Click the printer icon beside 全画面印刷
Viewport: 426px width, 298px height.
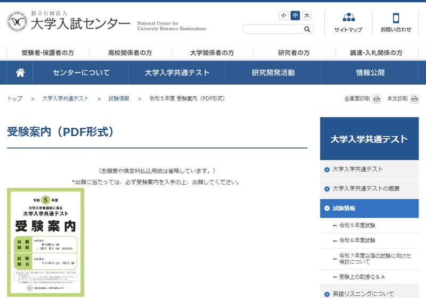pos(376,98)
